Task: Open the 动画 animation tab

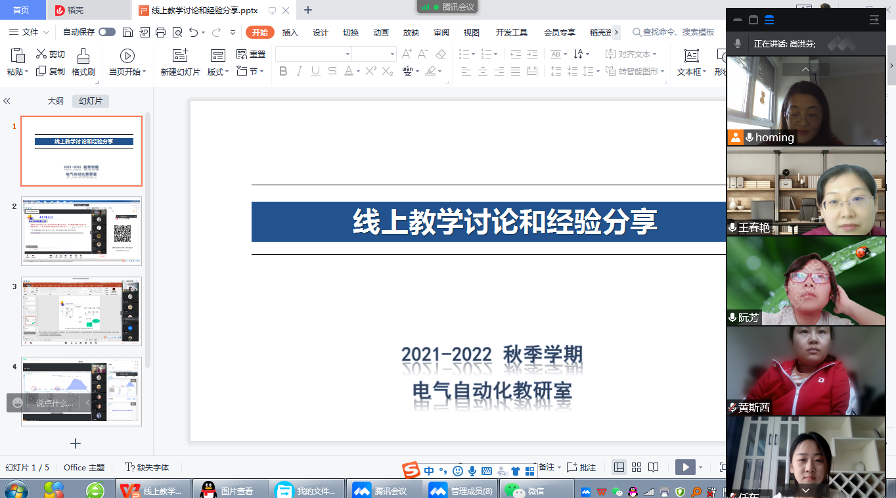Action: point(381,32)
